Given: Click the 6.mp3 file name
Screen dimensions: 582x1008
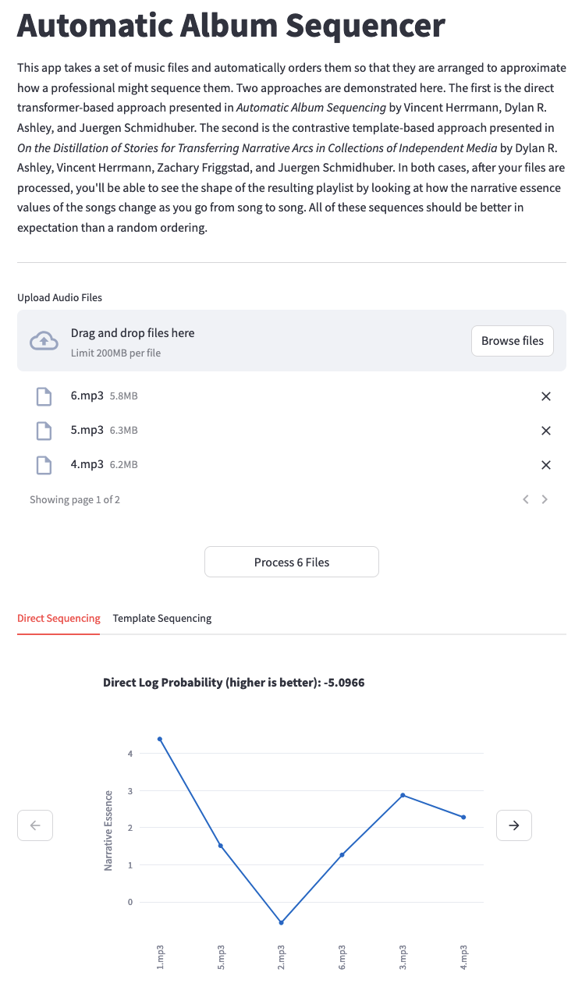Looking at the screenshot, I should (x=87, y=396).
